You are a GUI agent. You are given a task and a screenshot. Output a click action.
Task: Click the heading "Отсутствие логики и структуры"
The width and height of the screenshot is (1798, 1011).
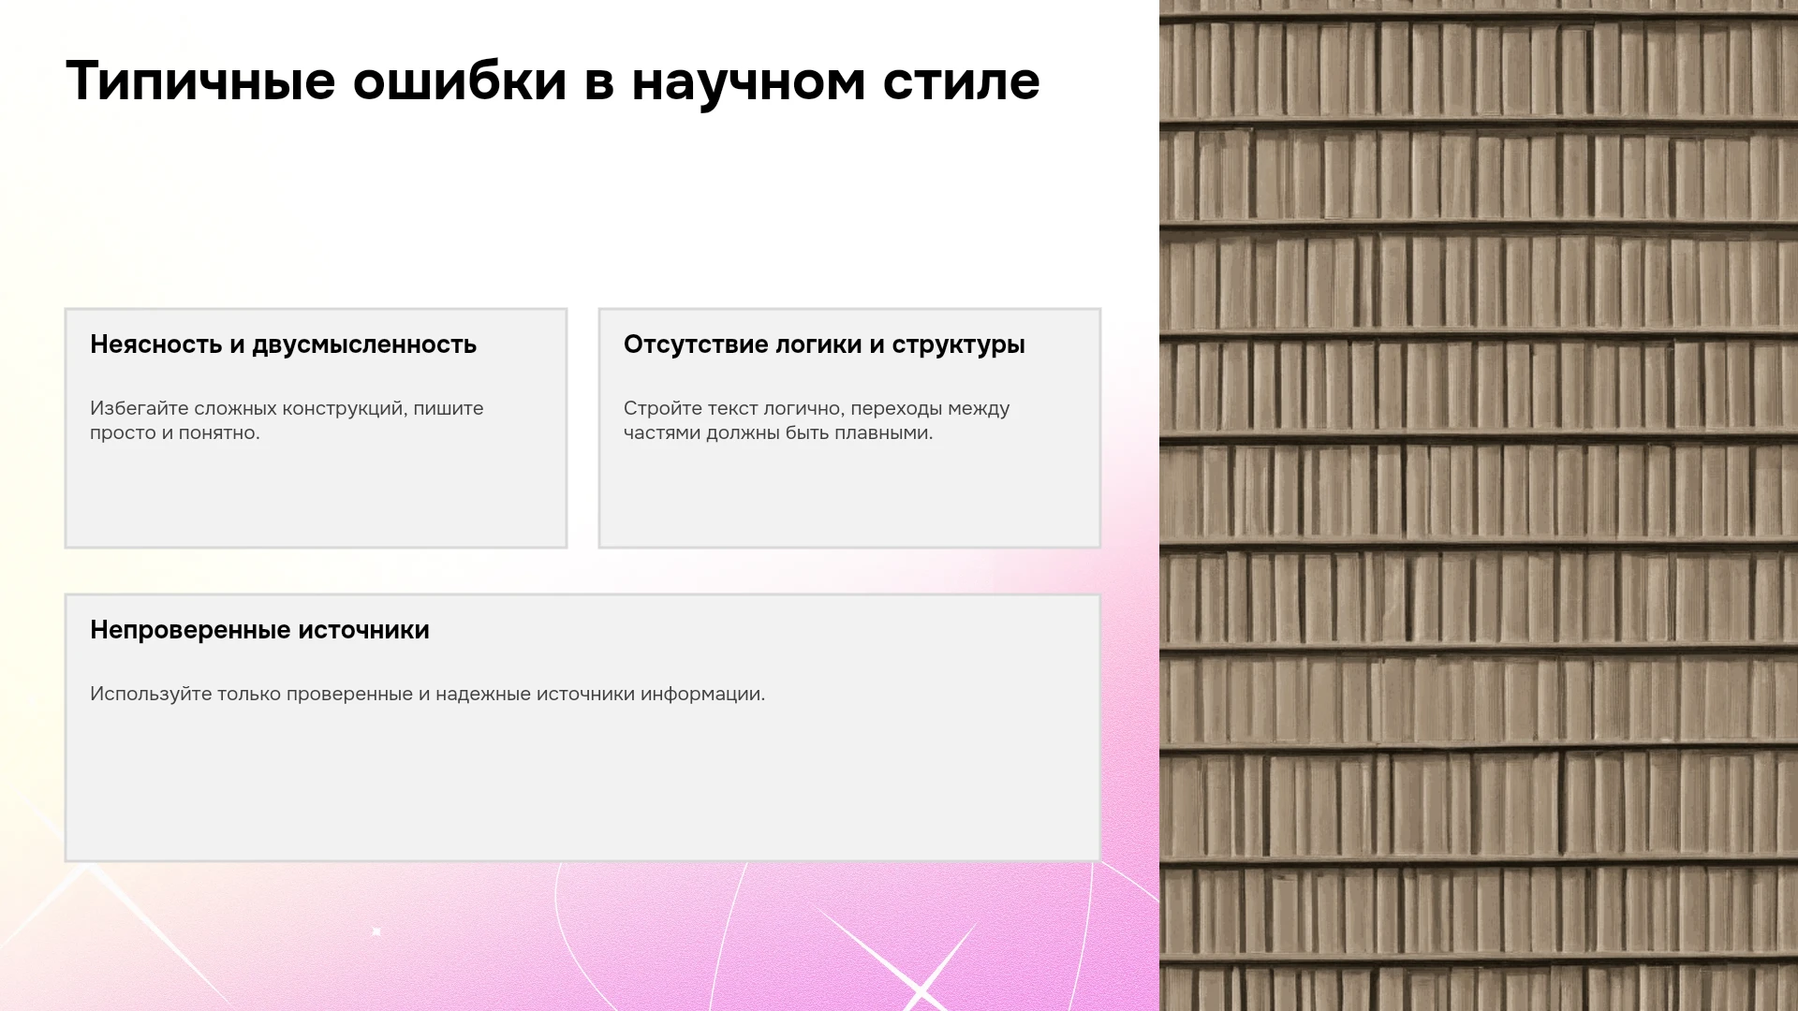[824, 344]
